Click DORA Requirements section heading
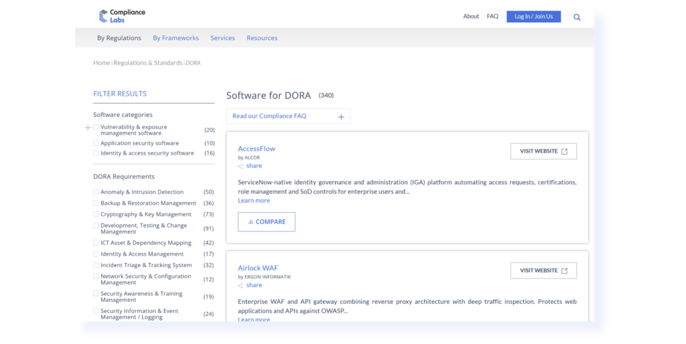686x344 pixels. point(124,177)
